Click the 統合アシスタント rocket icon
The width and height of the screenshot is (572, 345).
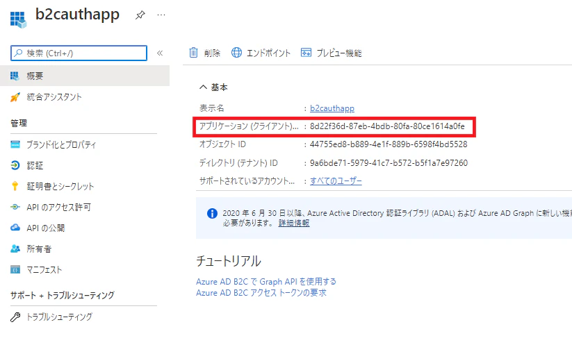15,97
